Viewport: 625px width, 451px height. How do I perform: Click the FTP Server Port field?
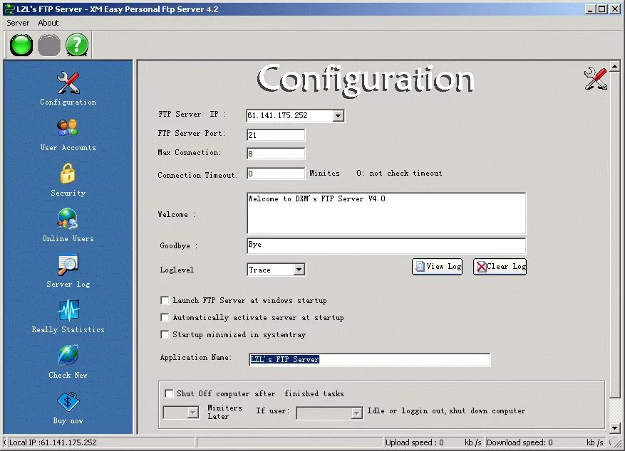coord(276,135)
